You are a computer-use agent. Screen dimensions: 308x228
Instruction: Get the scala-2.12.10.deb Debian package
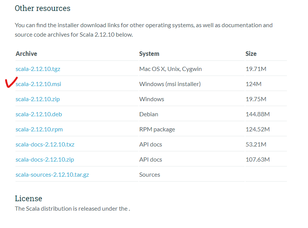(x=39, y=114)
